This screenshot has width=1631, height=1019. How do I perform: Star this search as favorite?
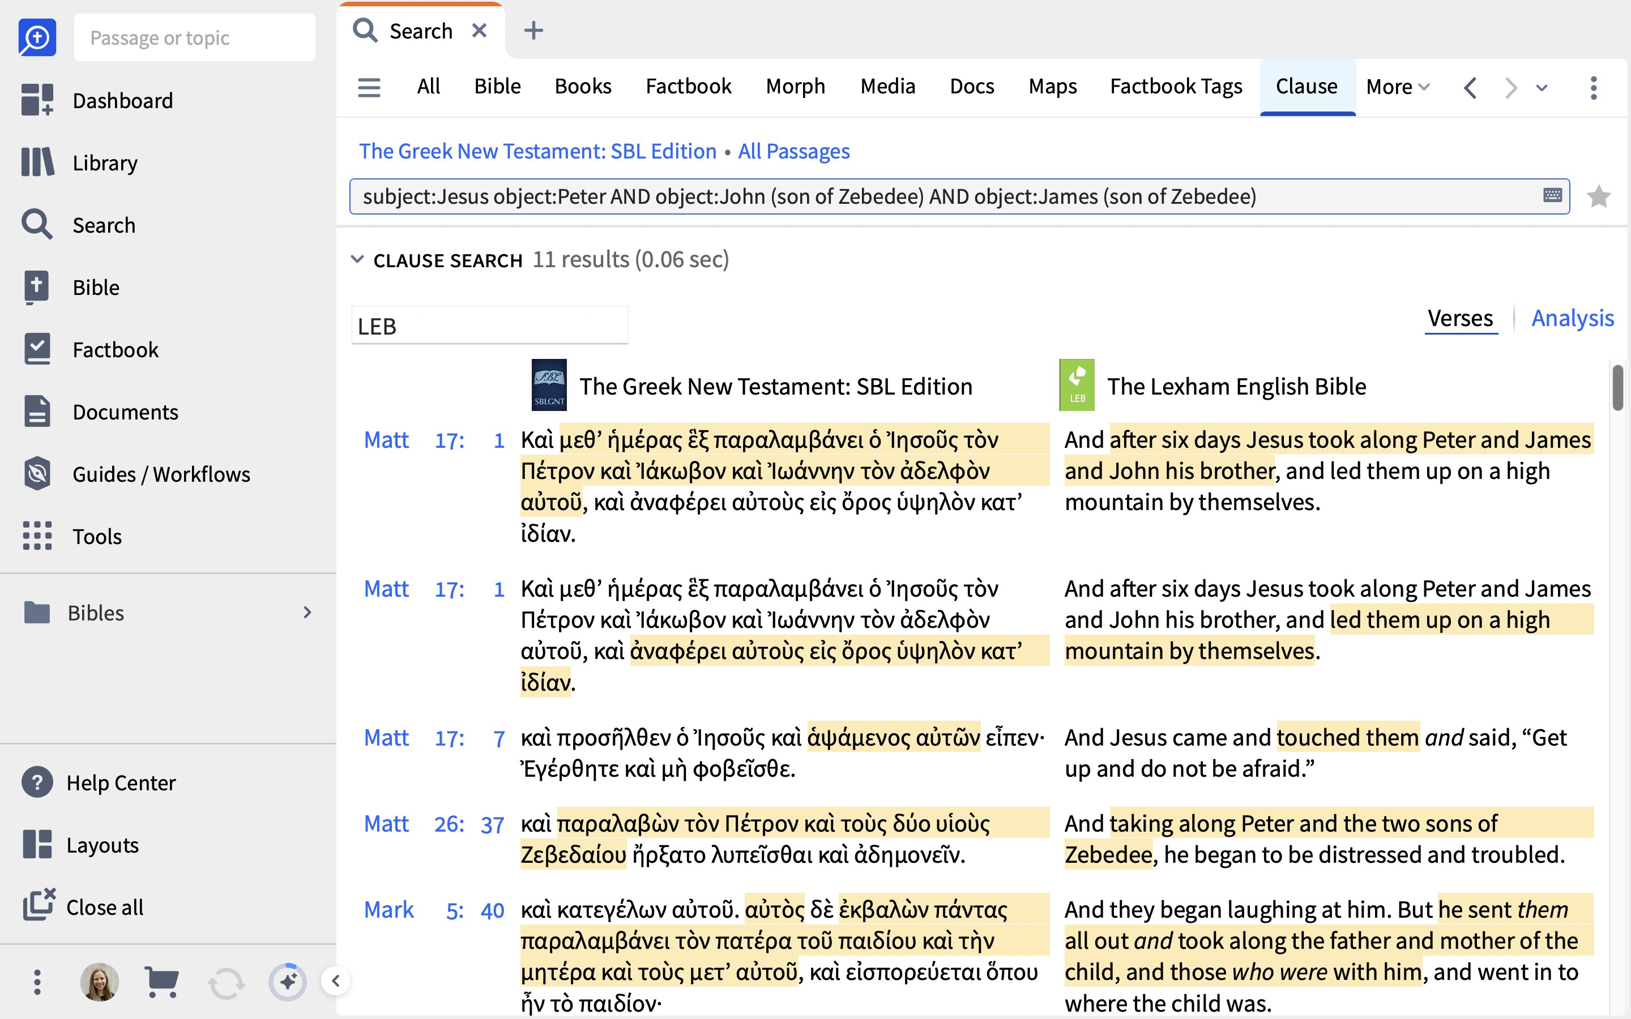1599,196
